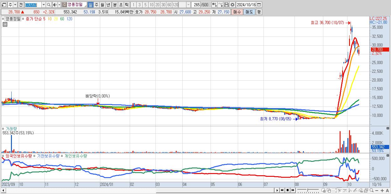Adjust the chart zoom slider at bottom
Viewport: 391px width, 194px height.
[308, 190]
